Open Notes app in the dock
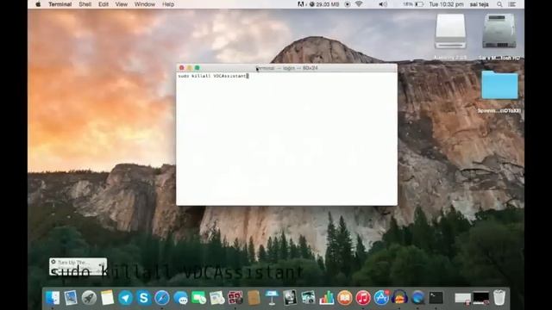The height and width of the screenshot is (310, 552). click(107, 298)
